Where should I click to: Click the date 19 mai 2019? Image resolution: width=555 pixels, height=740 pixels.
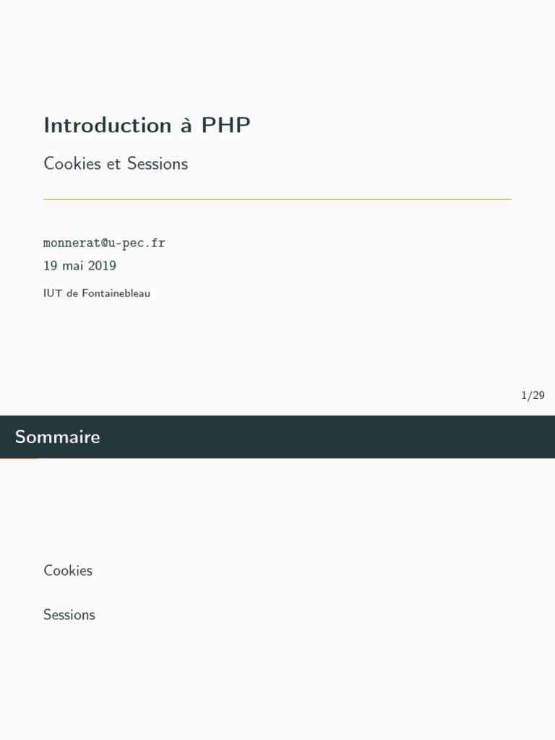[x=79, y=266]
